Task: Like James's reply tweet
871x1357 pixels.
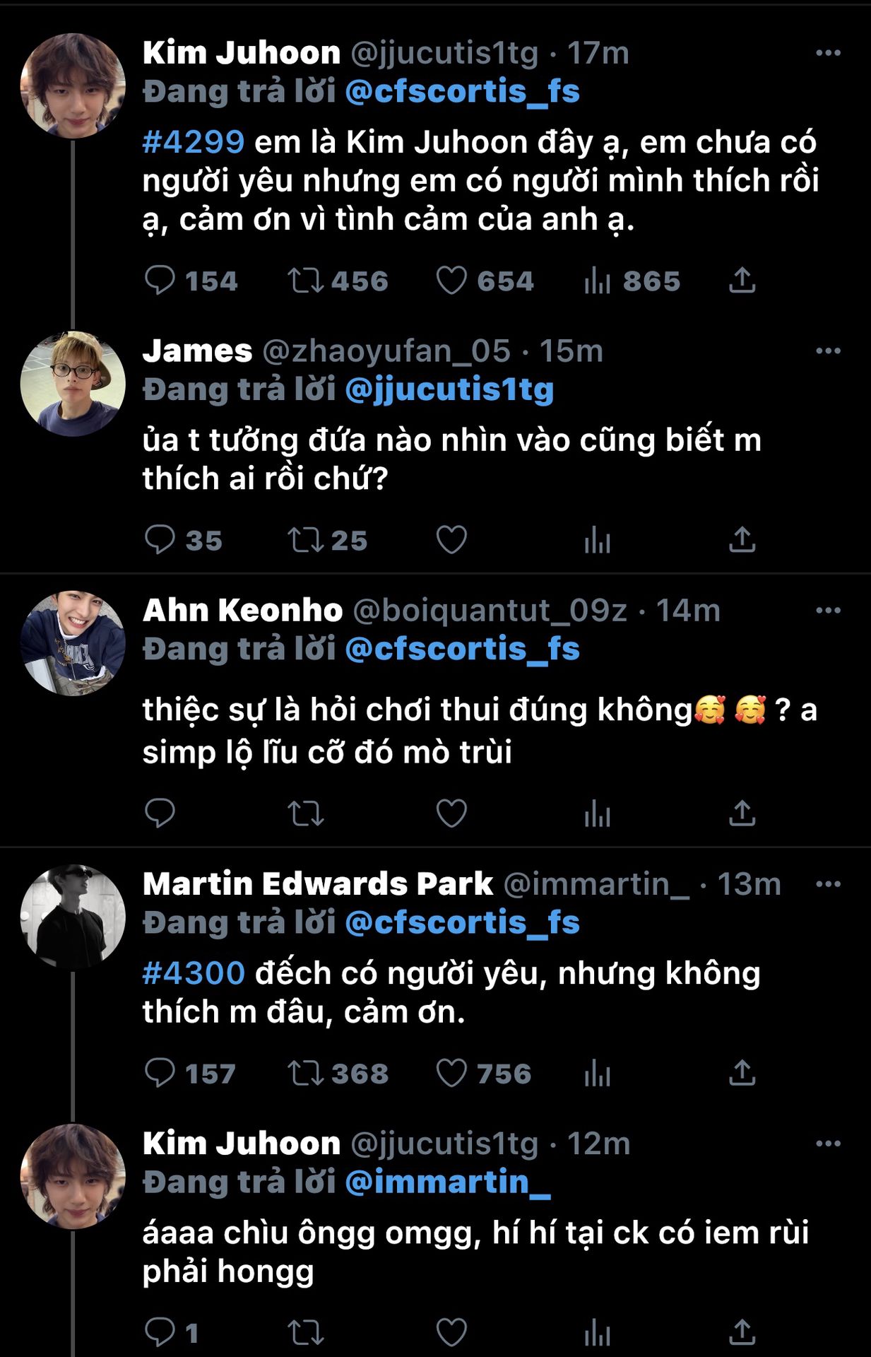Action: pos(451,540)
